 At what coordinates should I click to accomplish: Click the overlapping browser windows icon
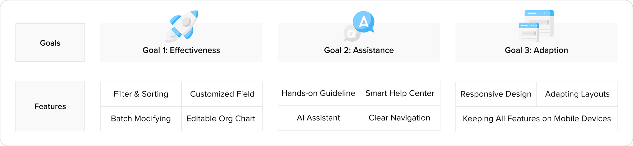coord(536,26)
